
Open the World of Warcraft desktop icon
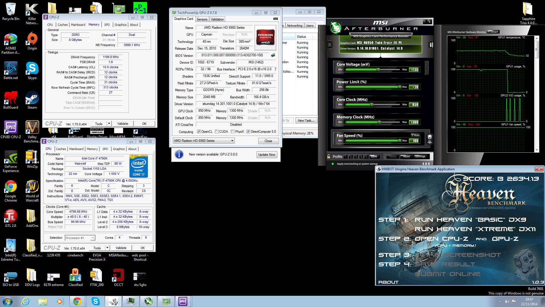[32, 191]
